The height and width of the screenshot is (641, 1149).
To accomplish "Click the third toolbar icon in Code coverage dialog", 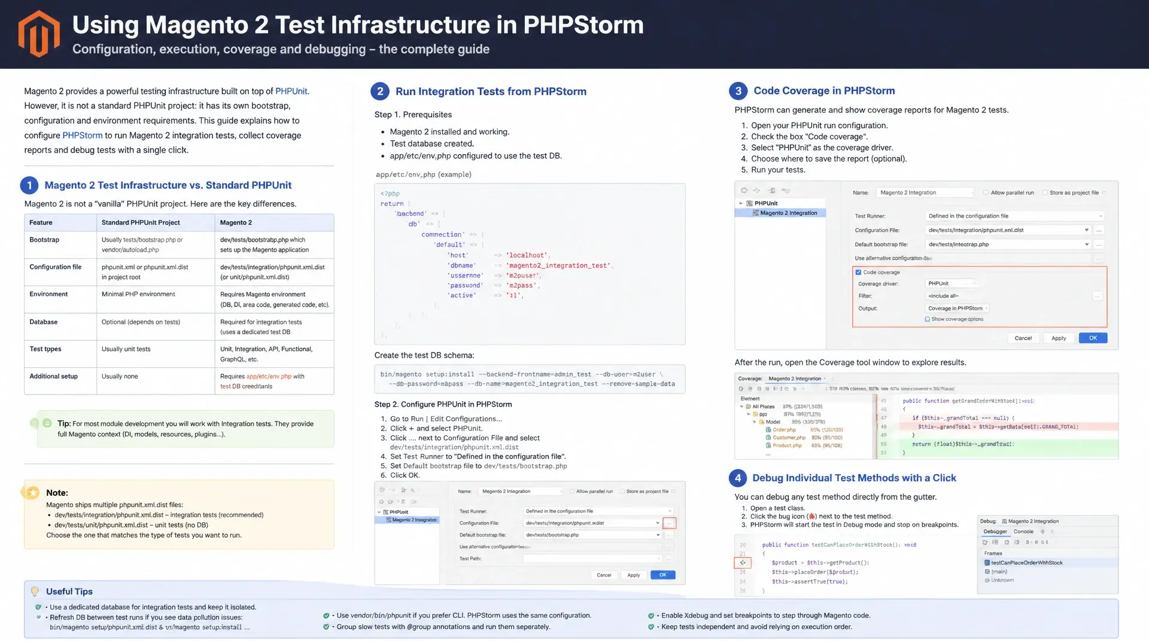I will pyautogui.click(x=772, y=190).
